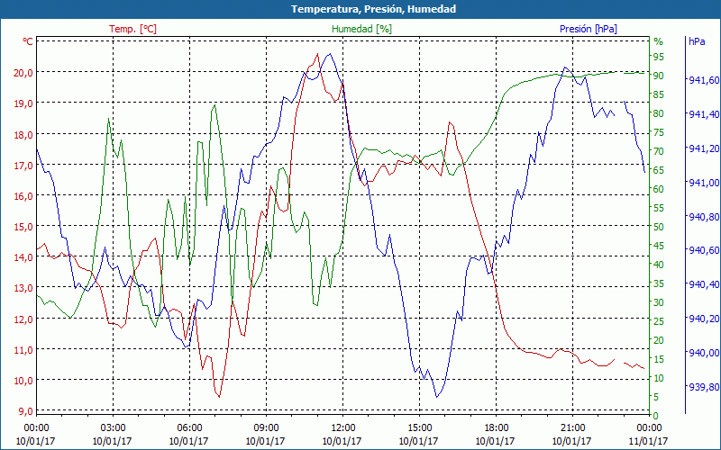
Task: Click the '939,80' pressure axis value
Action: click(703, 387)
